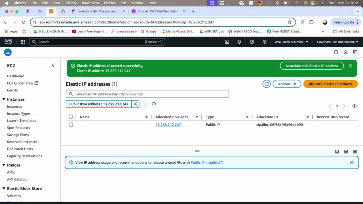Click the browser address bar URL
Image resolution: width=363 pixels, height=204 pixels.
click(127, 22)
